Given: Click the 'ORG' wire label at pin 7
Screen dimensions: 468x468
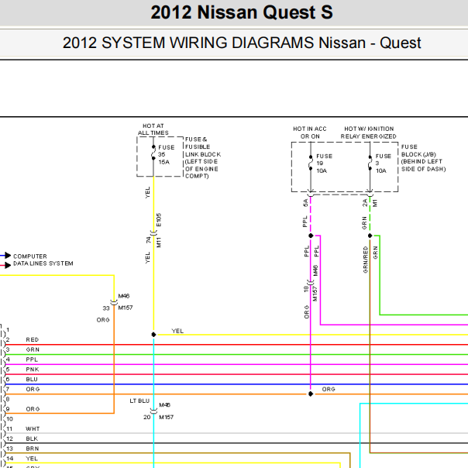Looking at the screenshot, I should click(x=33, y=389).
